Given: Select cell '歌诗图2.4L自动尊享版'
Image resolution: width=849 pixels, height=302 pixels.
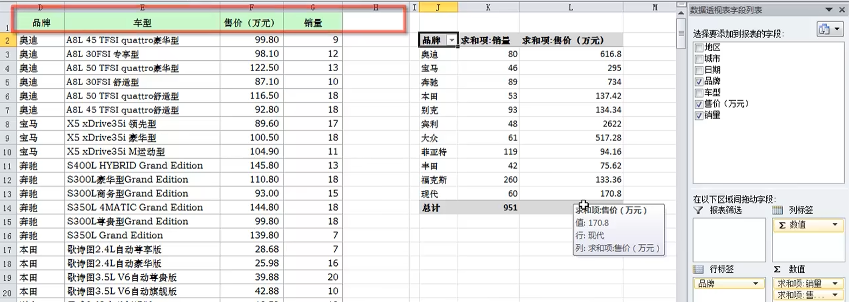Looking at the screenshot, I should coord(142,250).
